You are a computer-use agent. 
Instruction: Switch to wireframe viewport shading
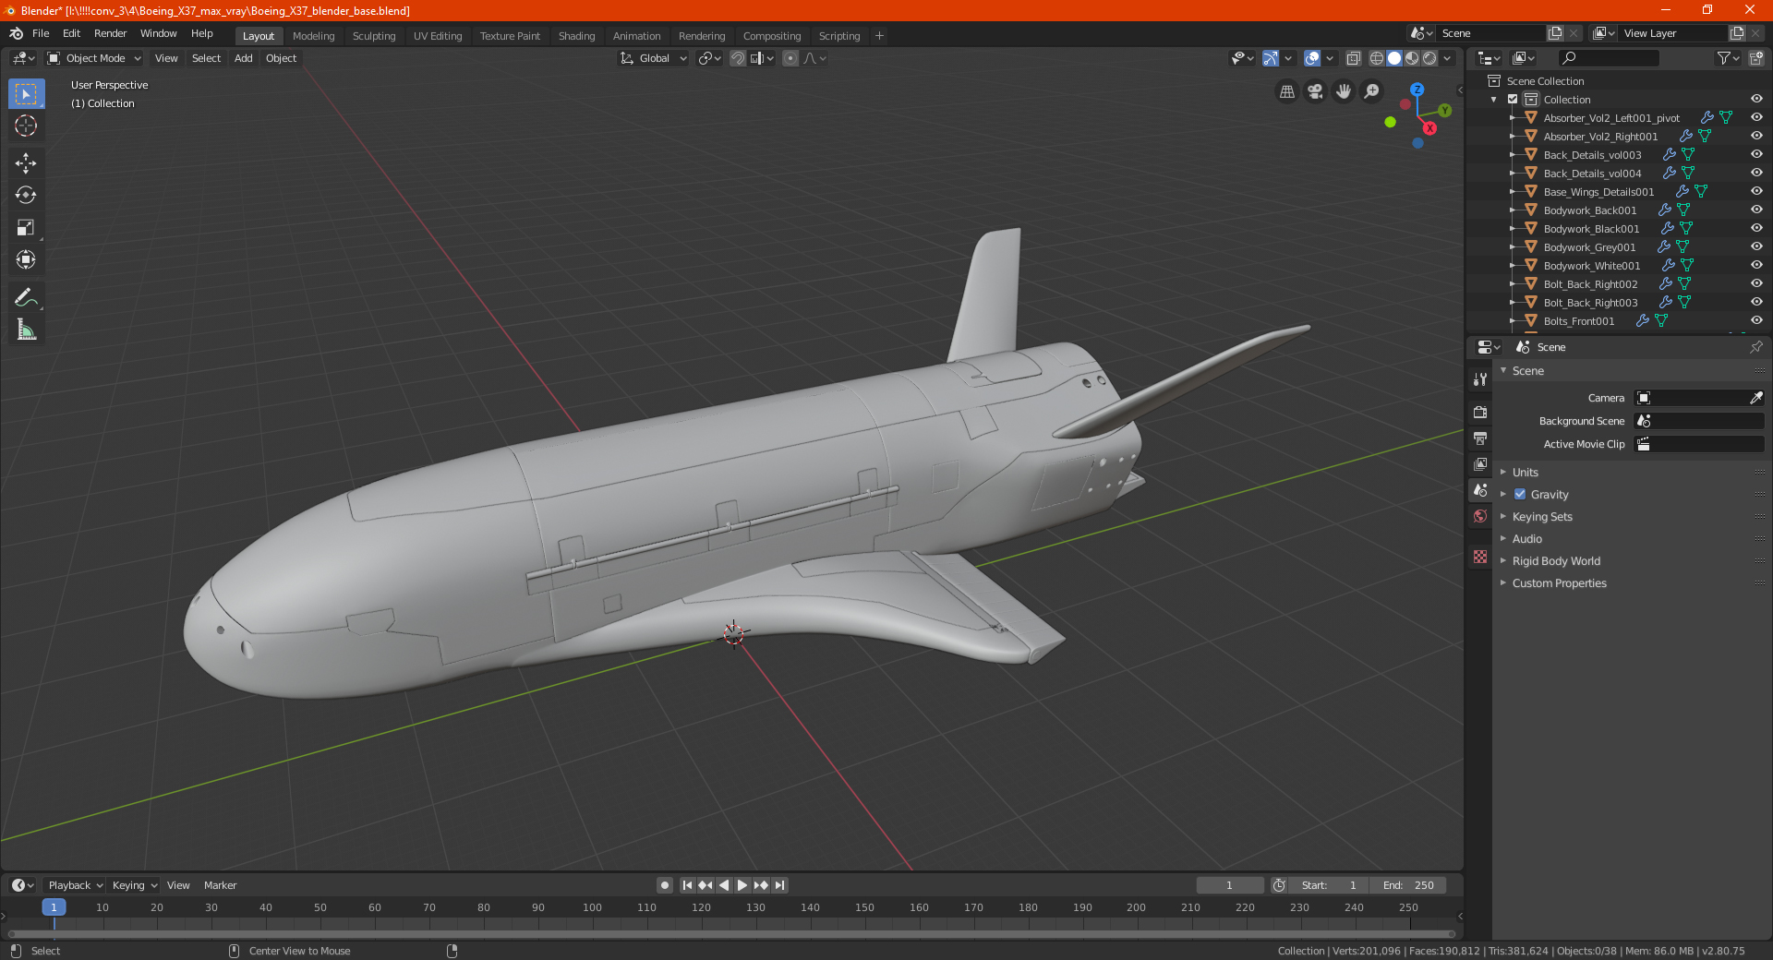pyautogui.click(x=1377, y=58)
